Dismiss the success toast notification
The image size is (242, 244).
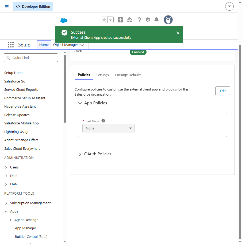178,33
